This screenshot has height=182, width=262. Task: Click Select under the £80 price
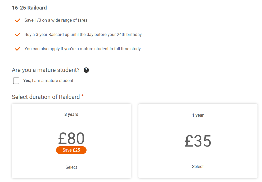[x=71, y=167]
